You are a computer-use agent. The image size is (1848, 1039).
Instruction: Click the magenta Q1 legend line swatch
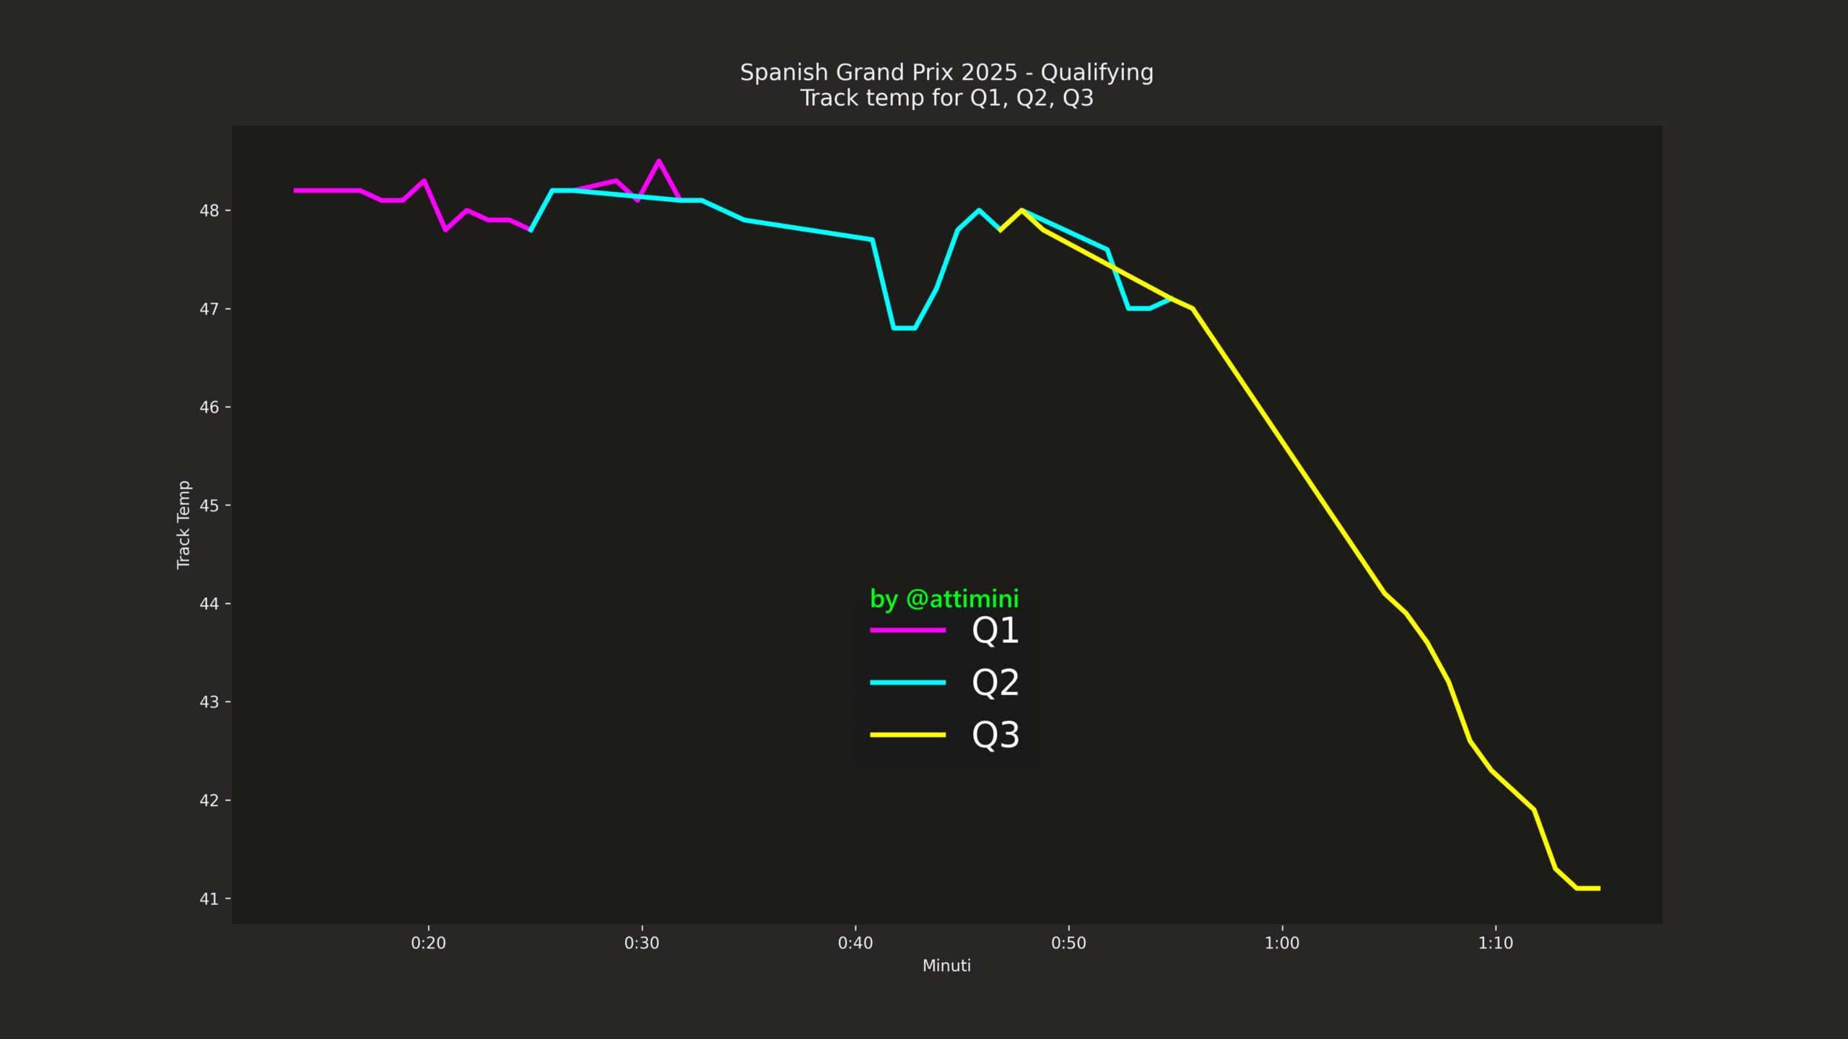907,630
